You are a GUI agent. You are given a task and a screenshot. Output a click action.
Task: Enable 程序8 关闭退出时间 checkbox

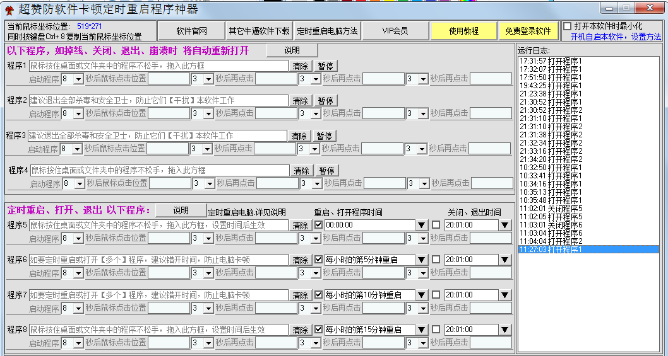(x=436, y=329)
